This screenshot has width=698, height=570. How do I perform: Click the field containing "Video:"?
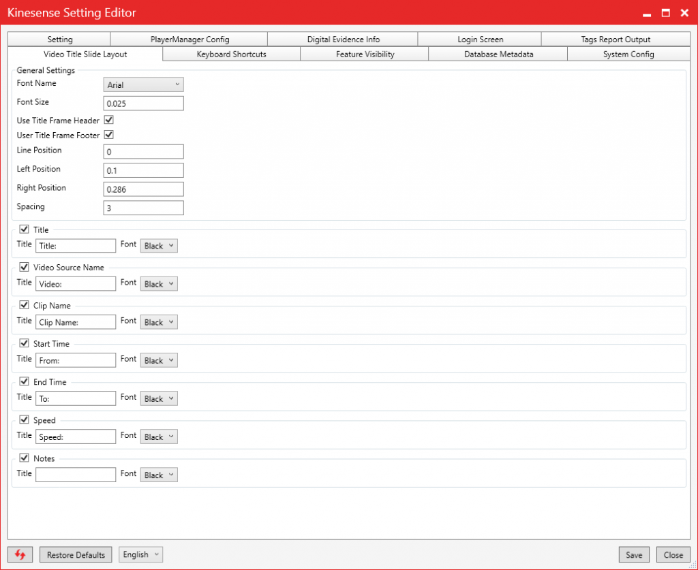pos(76,284)
